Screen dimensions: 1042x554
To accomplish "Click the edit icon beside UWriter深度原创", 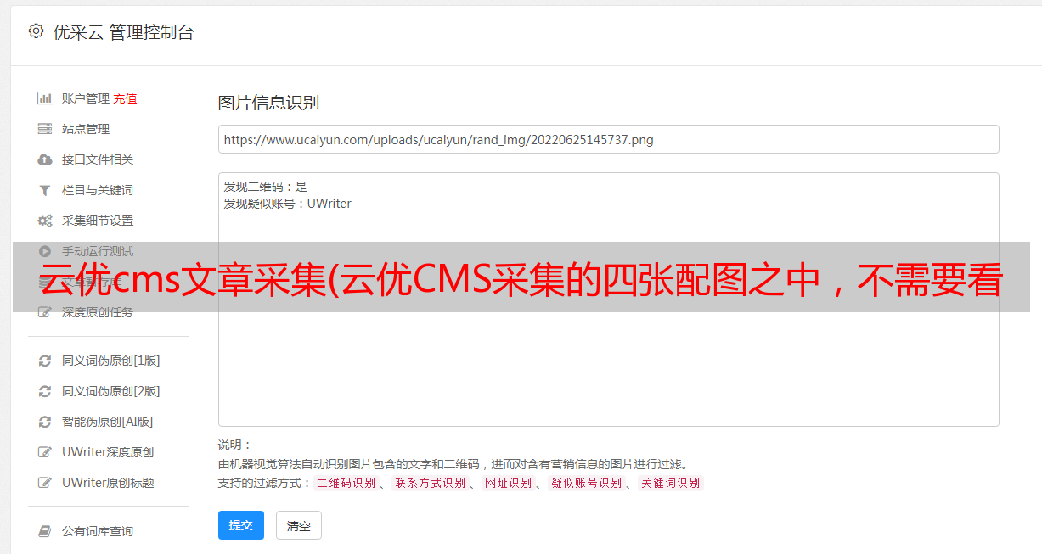I will click(x=45, y=452).
